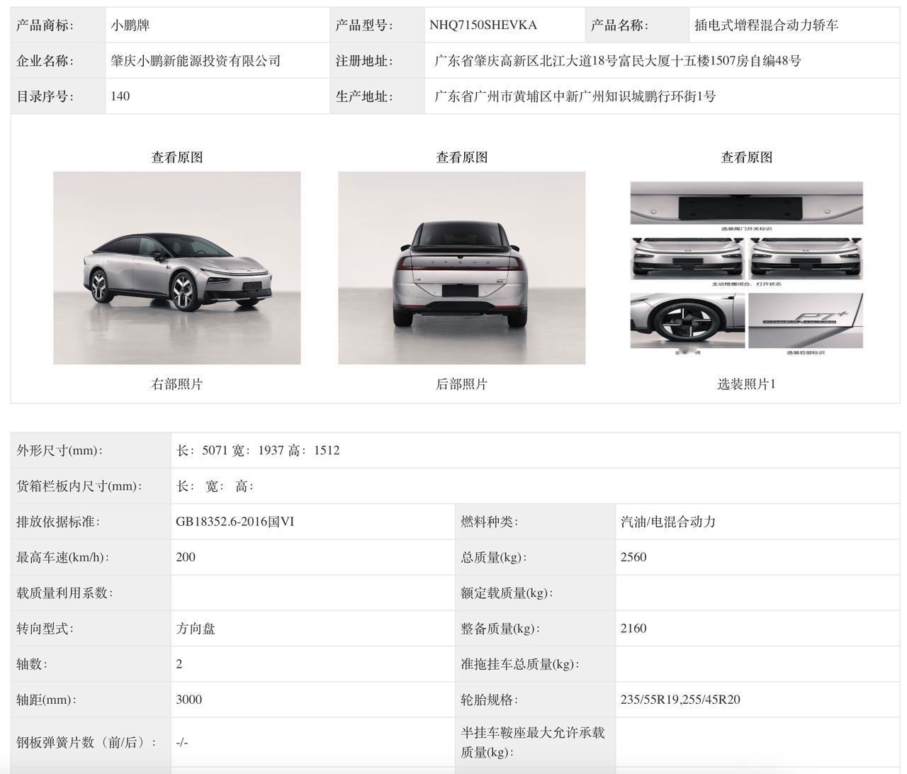
Task: Select catalog number 140
Action: tap(120, 96)
